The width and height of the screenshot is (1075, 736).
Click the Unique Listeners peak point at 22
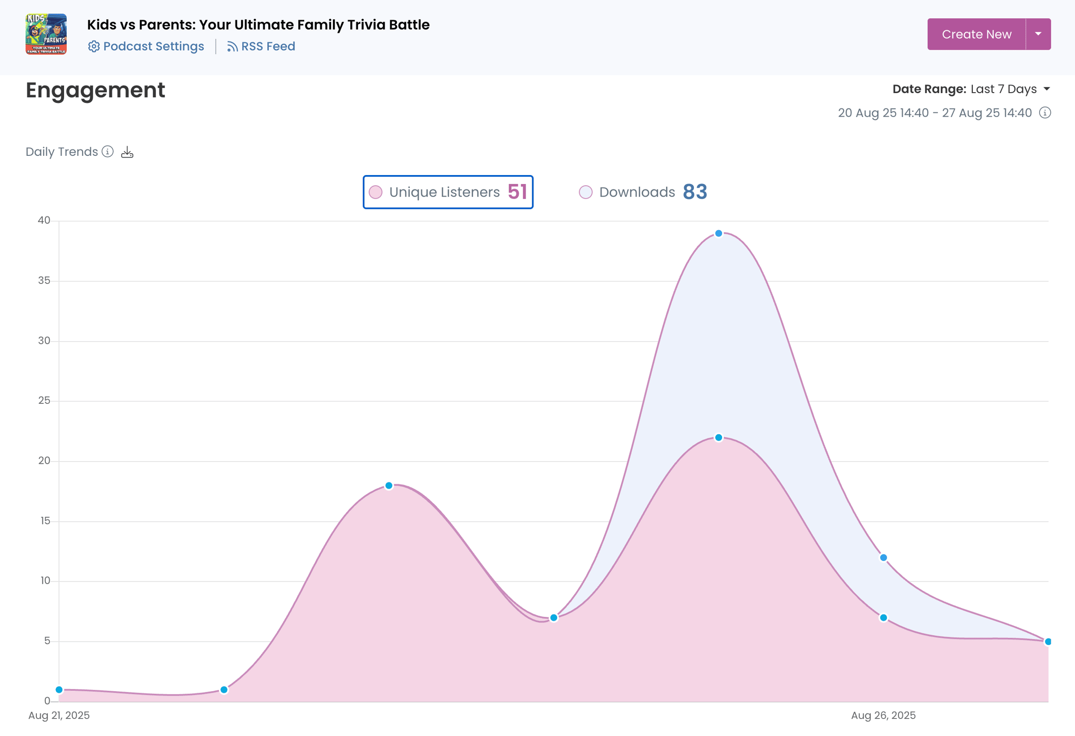coord(718,438)
